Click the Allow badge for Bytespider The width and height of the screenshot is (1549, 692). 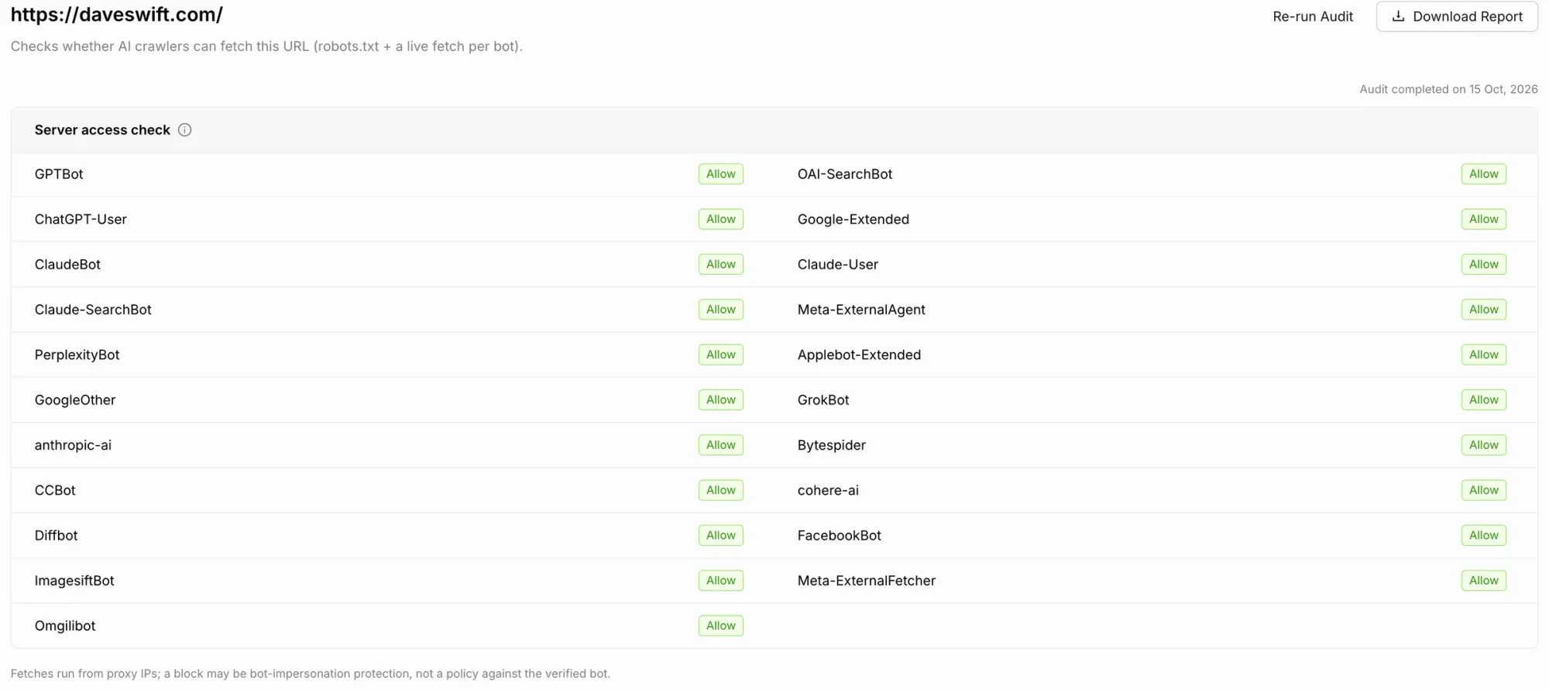tap(1484, 445)
